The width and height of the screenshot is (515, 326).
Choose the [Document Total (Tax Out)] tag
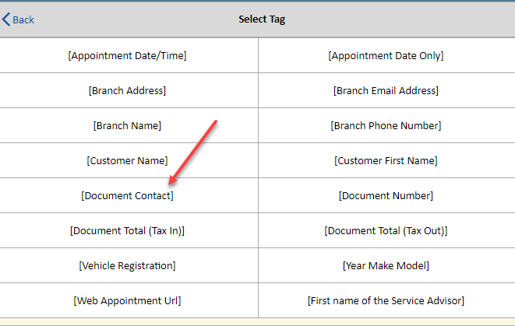386,230
